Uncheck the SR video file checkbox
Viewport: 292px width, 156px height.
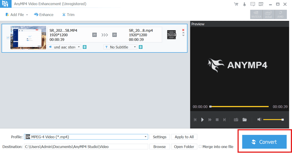[x=8, y=37]
